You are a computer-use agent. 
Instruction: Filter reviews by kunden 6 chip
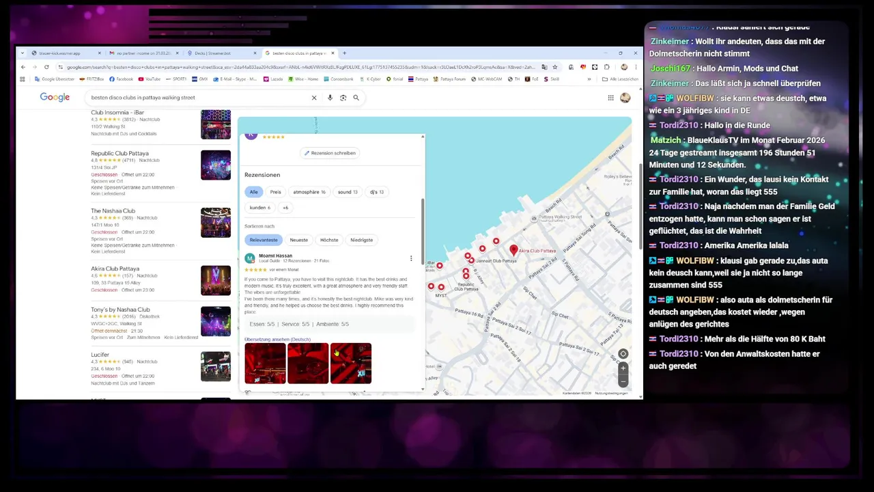click(259, 208)
